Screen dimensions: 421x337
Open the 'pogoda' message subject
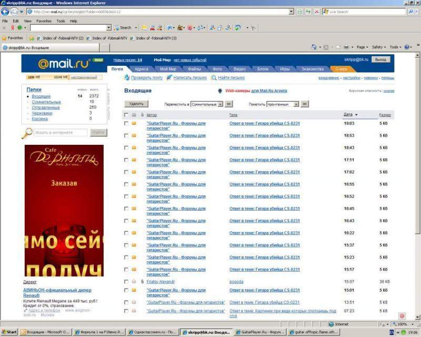[236, 282]
